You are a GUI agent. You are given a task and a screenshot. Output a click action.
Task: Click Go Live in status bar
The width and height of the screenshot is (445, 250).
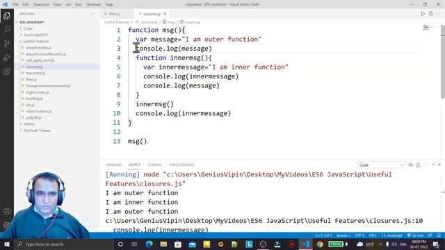click(415, 235)
